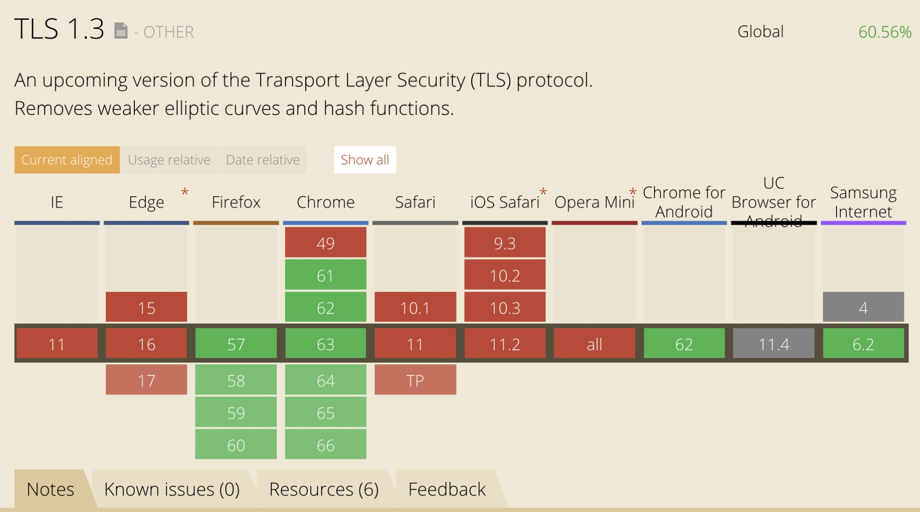Switch to the Resources (6) tab

[324, 489]
